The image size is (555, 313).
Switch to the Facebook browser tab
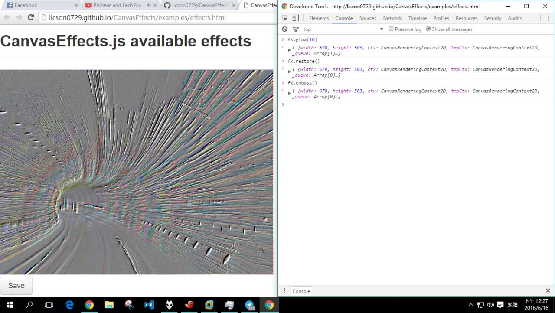39,5
